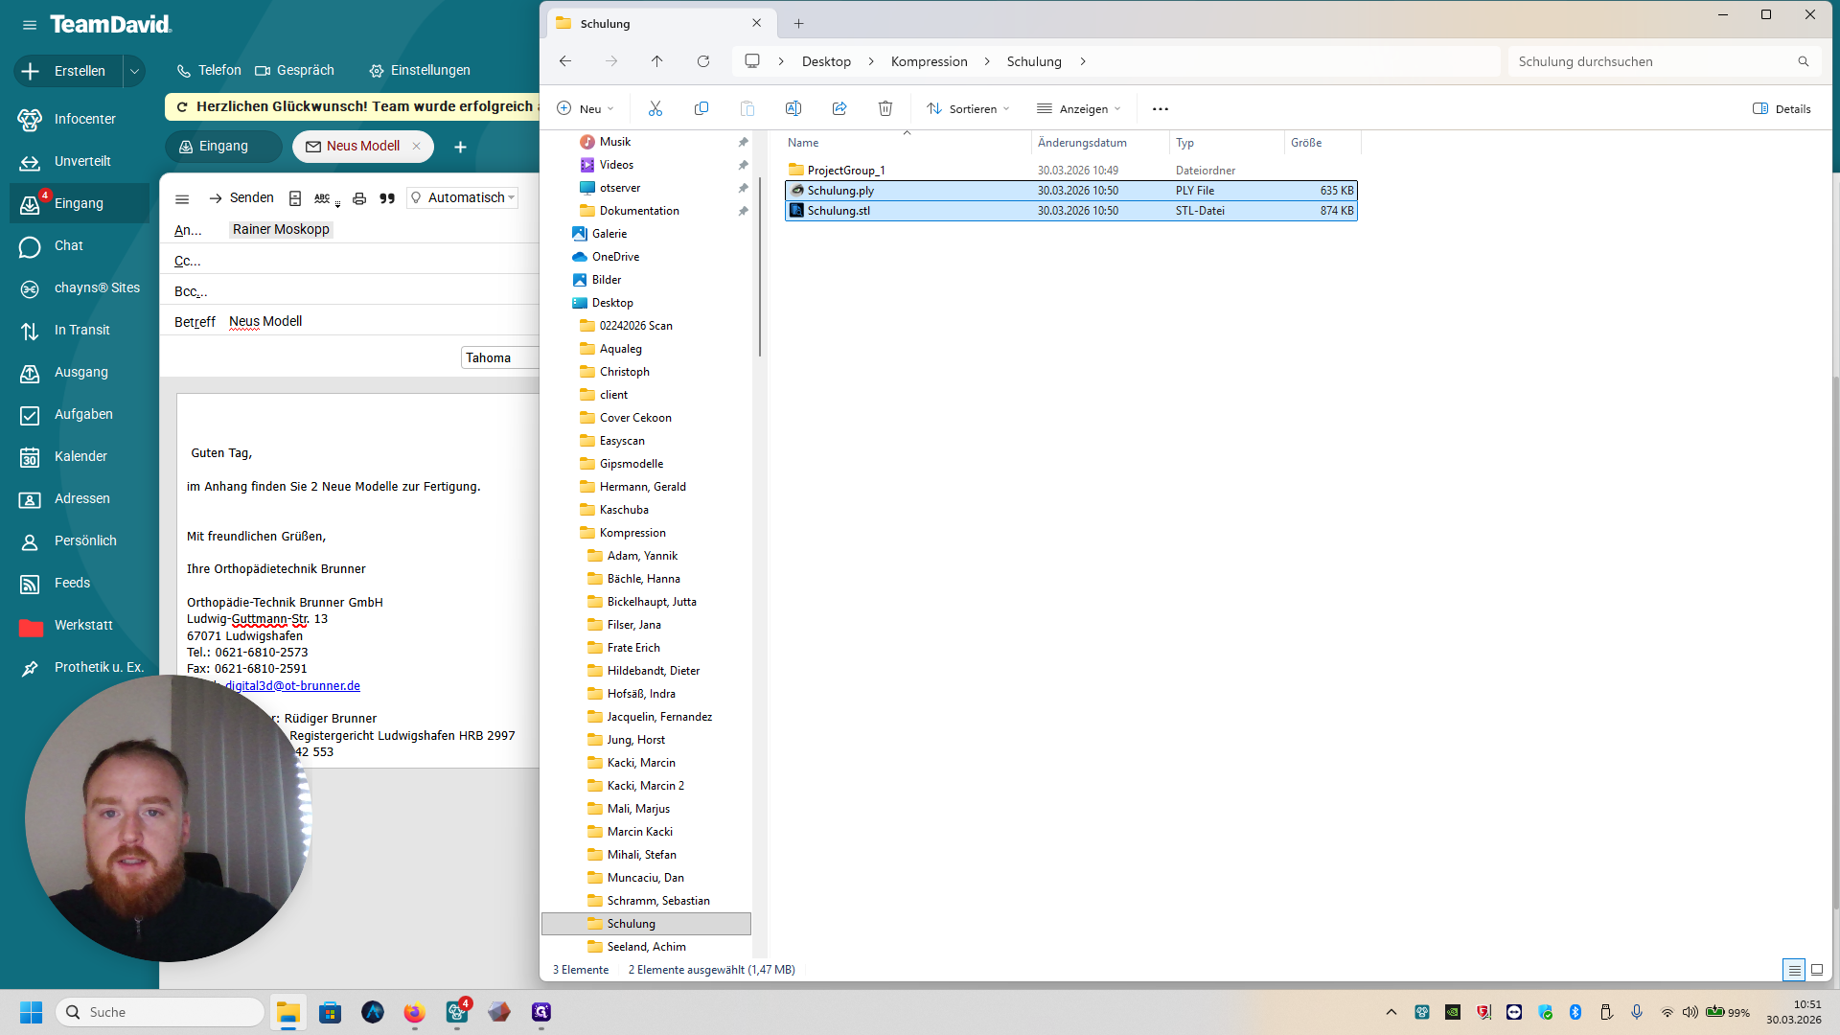
Task: Open Einstellungen in top menu
Action: 420,70
